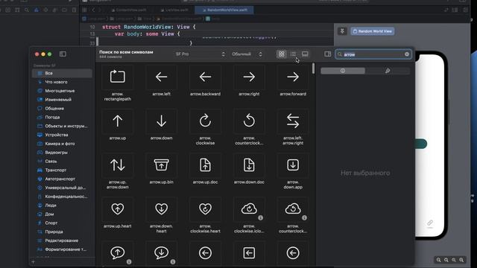Screen dimensions: 477x268
Task: Open Природа category
Action: click(62, 232)
